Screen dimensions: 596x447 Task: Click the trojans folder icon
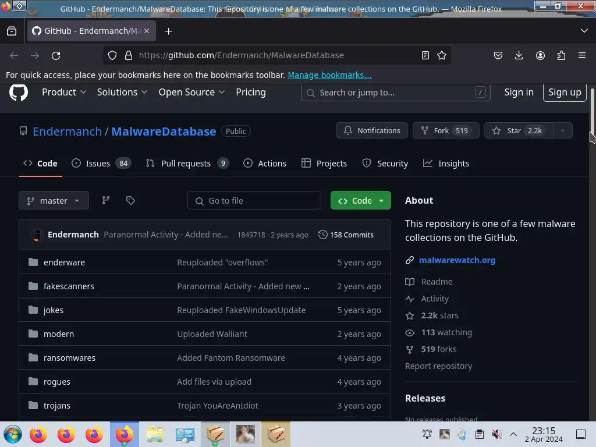[x=33, y=405]
